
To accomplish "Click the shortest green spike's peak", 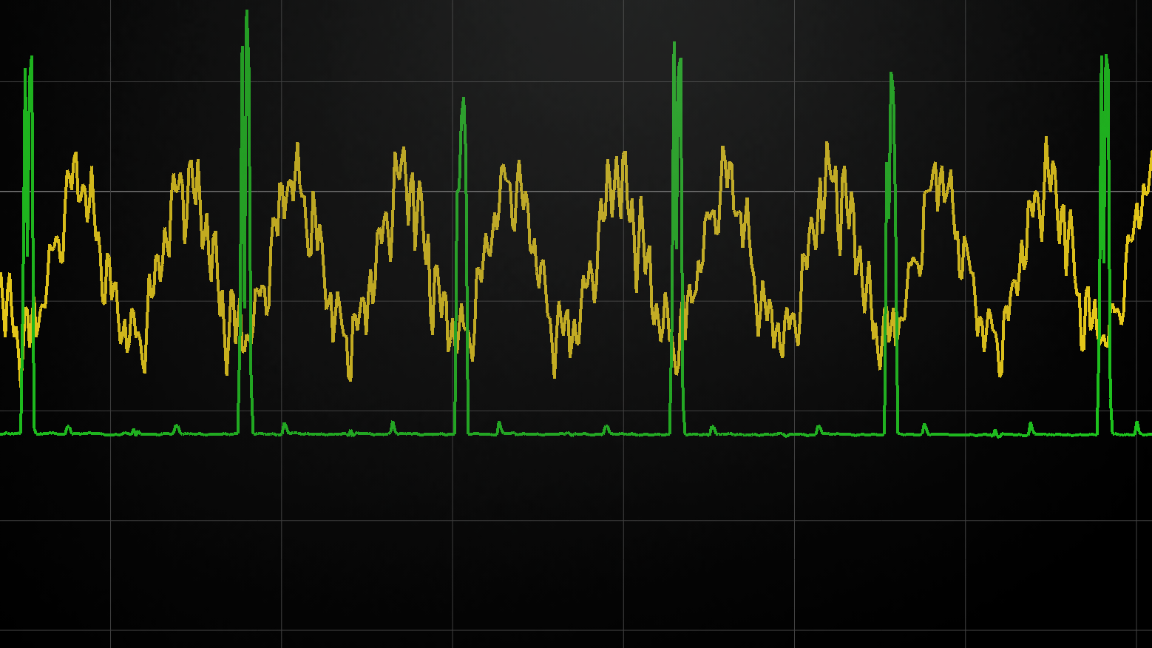I will point(463,99).
